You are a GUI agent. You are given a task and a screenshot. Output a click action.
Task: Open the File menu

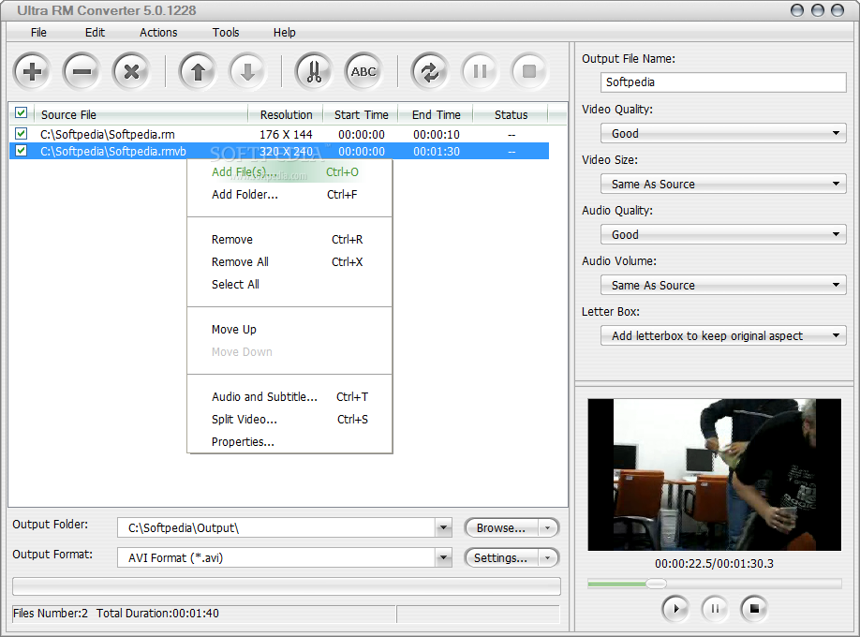point(38,33)
